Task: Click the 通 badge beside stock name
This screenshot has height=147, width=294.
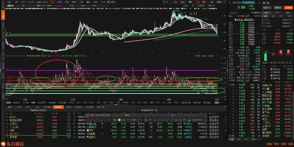Action: 268,3
